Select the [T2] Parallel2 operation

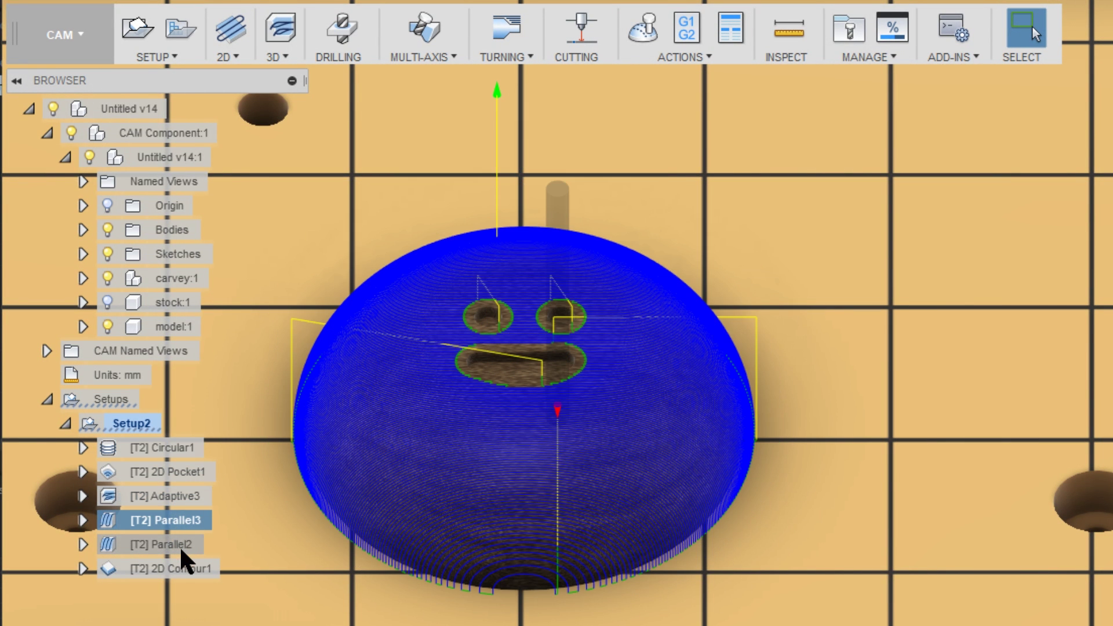coord(161,544)
